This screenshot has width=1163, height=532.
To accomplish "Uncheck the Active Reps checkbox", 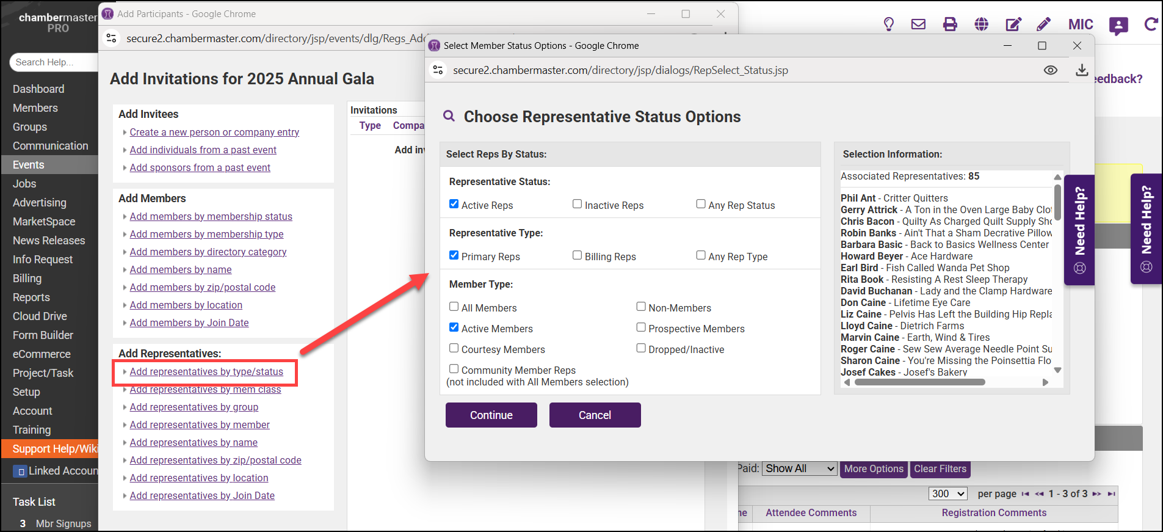I will coord(454,204).
